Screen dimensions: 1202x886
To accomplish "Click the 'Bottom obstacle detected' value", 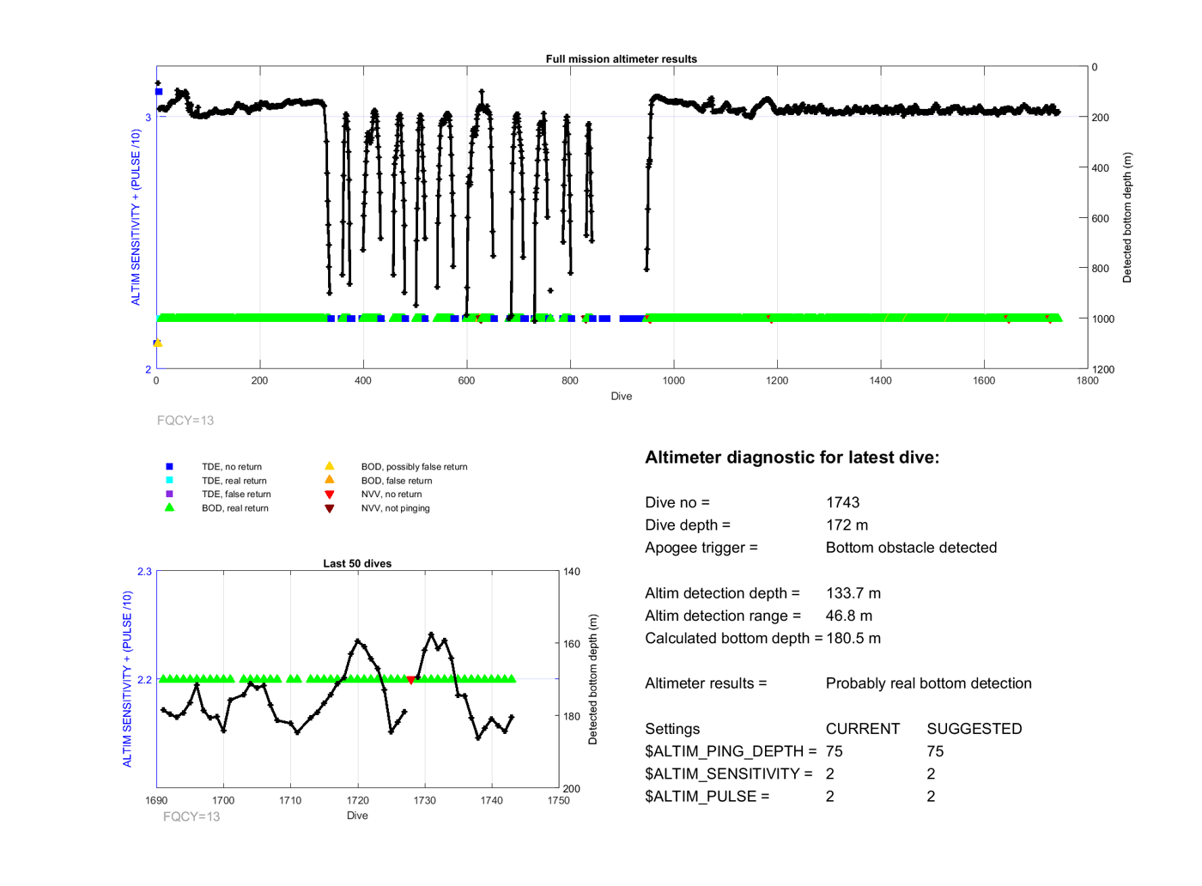I will point(912,548).
